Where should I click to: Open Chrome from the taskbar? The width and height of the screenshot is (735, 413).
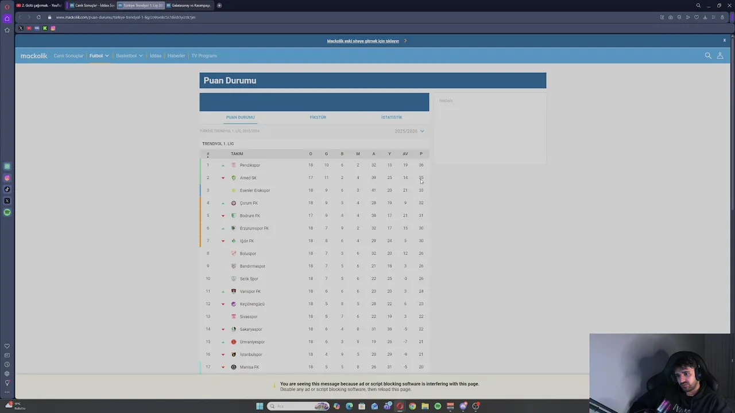pos(412,406)
